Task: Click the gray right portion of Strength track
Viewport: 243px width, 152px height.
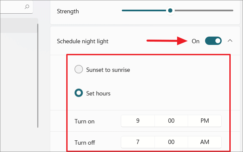Action: pos(204,11)
